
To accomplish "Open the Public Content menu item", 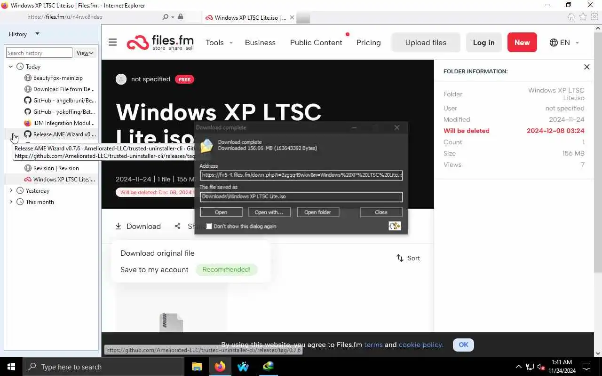I will click(x=316, y=42).
